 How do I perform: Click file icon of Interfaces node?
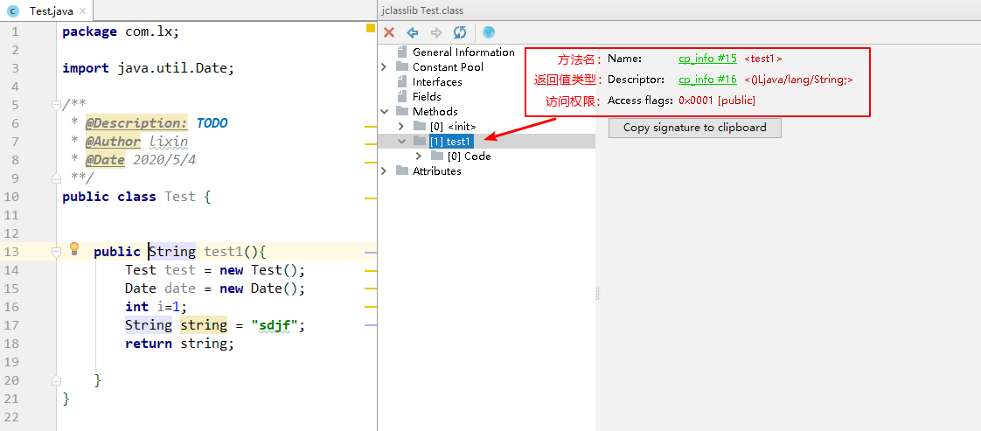coord(401,82)
